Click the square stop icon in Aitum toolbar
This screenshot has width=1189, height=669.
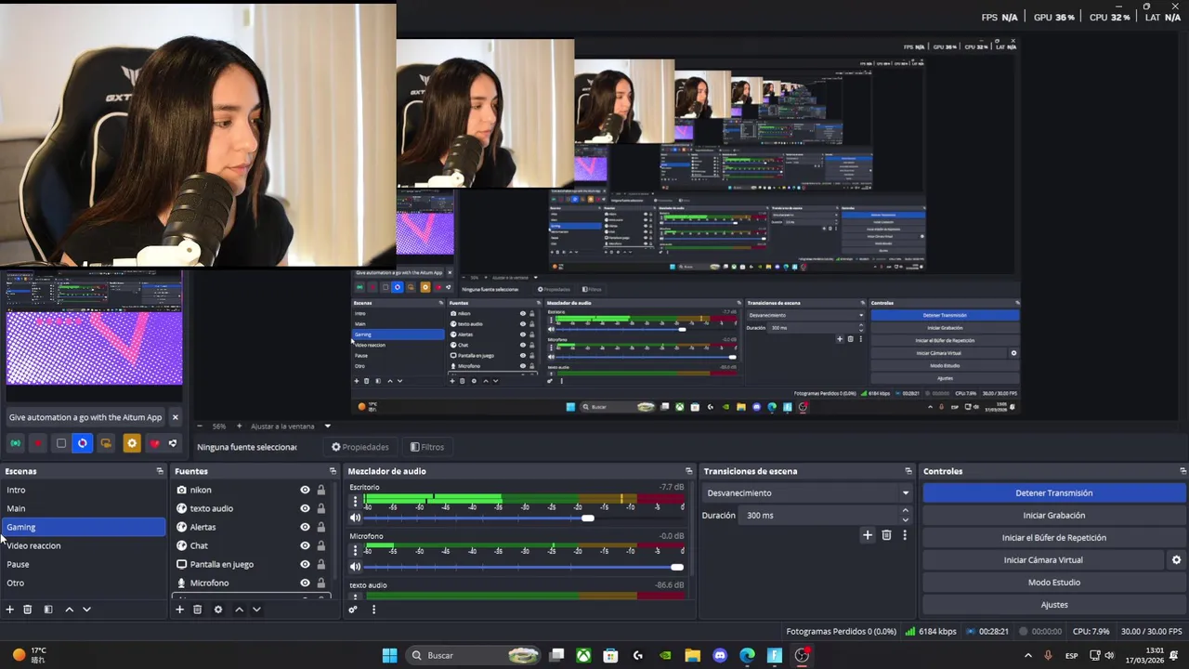point(61,443)
